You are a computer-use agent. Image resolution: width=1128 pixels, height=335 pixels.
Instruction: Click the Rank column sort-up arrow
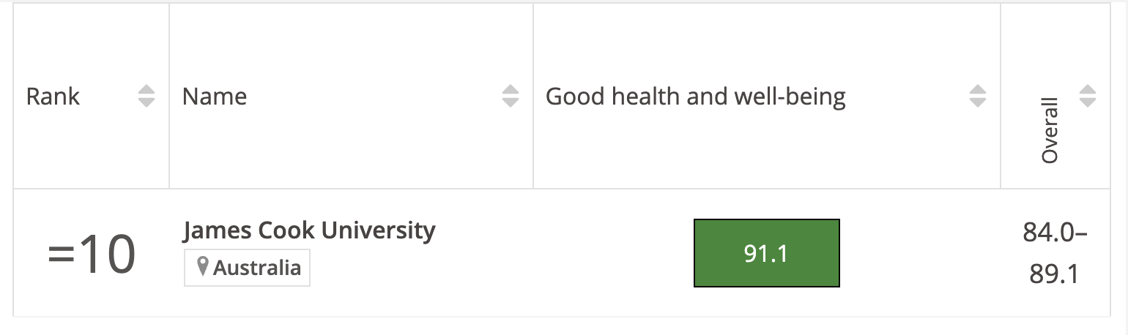point(146,90)
